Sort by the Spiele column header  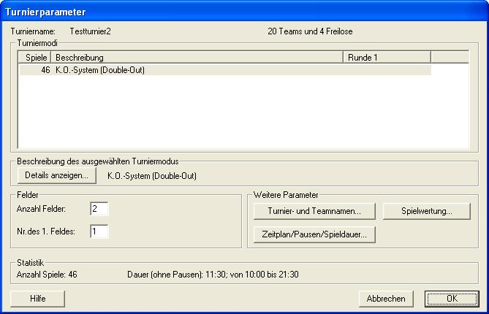[x=34, y=57]
